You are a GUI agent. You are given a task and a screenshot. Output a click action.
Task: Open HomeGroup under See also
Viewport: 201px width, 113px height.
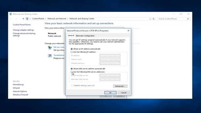point(18,84)
